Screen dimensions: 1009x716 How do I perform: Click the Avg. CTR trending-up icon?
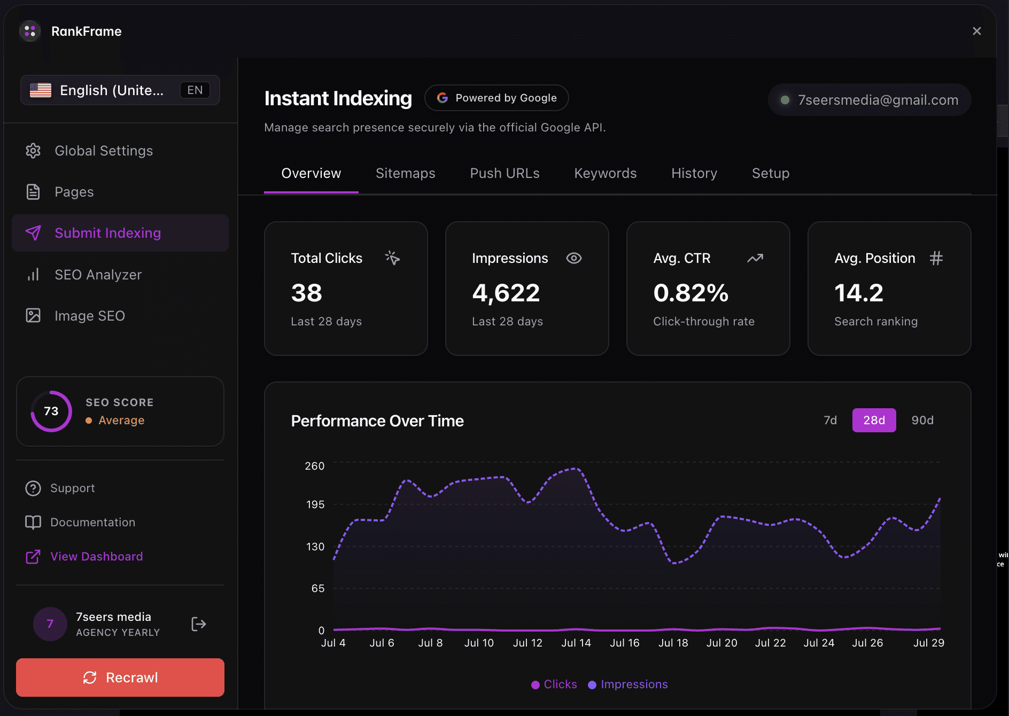755,258
